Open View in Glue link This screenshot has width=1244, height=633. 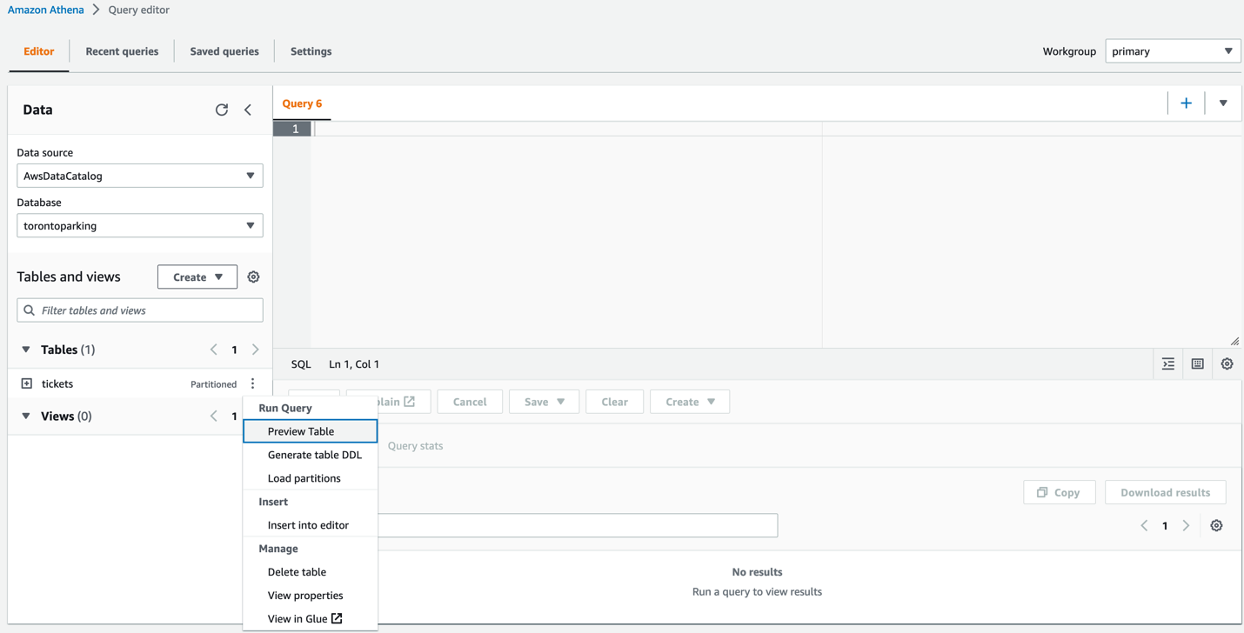[x=311, y=619]
